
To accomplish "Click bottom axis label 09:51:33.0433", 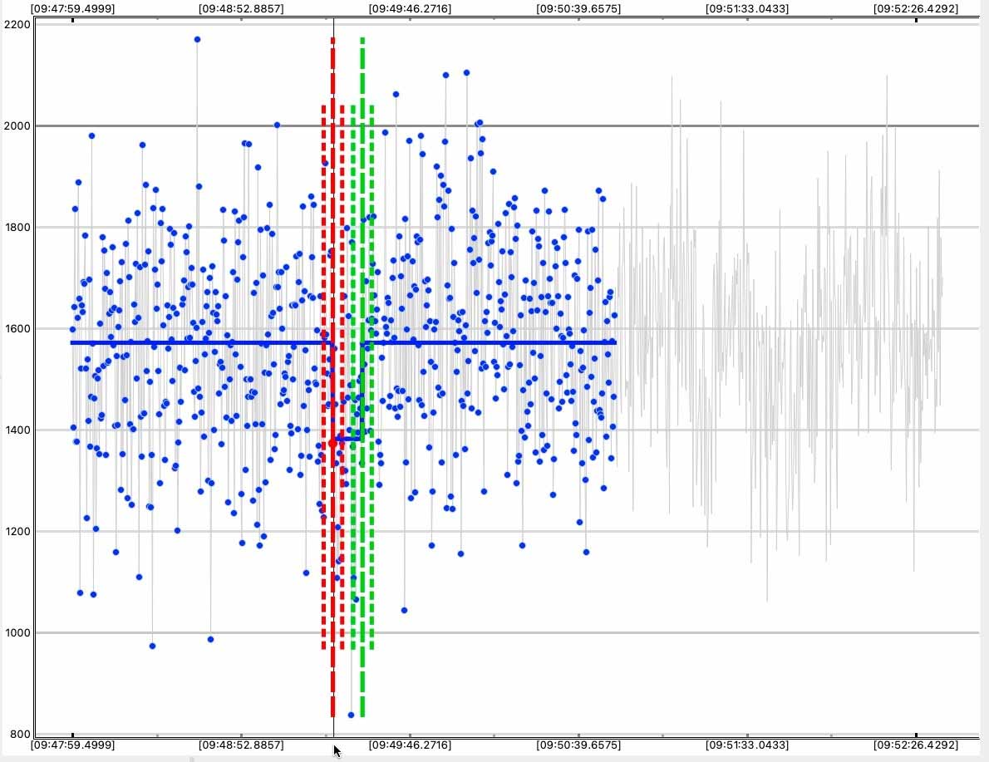I will (x=747, y=745).
